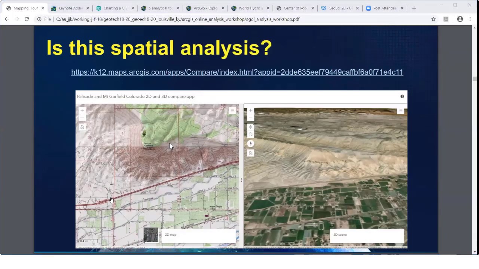Click the '2D map' label box
This screenshot has height=269, width=479.
(x=199, y=235)
